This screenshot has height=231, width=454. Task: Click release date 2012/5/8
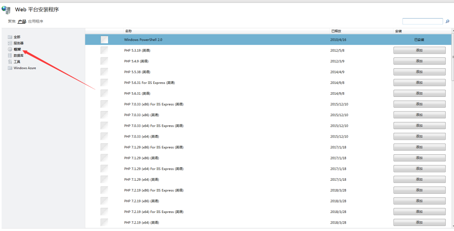(x=337, y=50)
